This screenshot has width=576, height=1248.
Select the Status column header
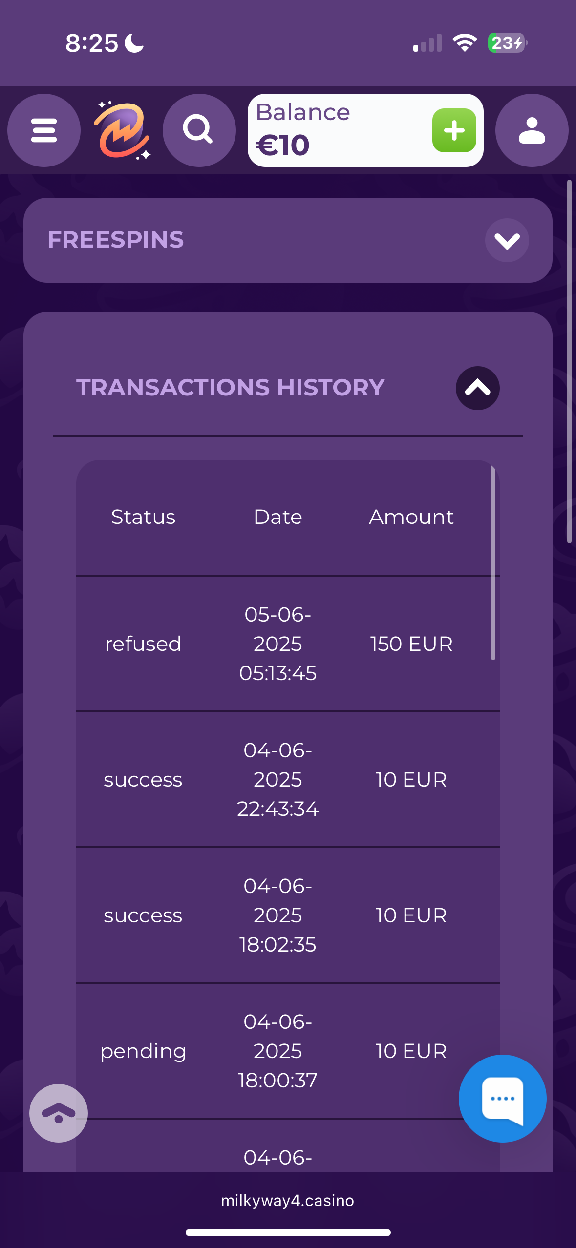(143, 517)
